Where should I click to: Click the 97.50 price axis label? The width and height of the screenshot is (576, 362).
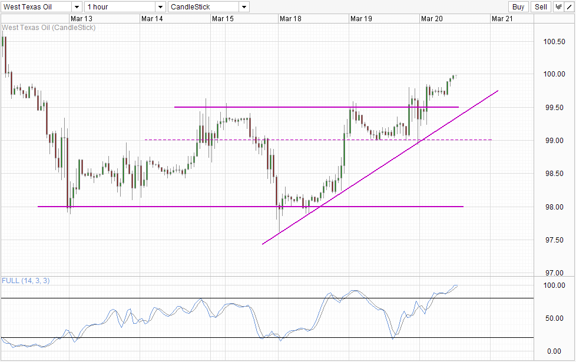(x=554, y=240)
